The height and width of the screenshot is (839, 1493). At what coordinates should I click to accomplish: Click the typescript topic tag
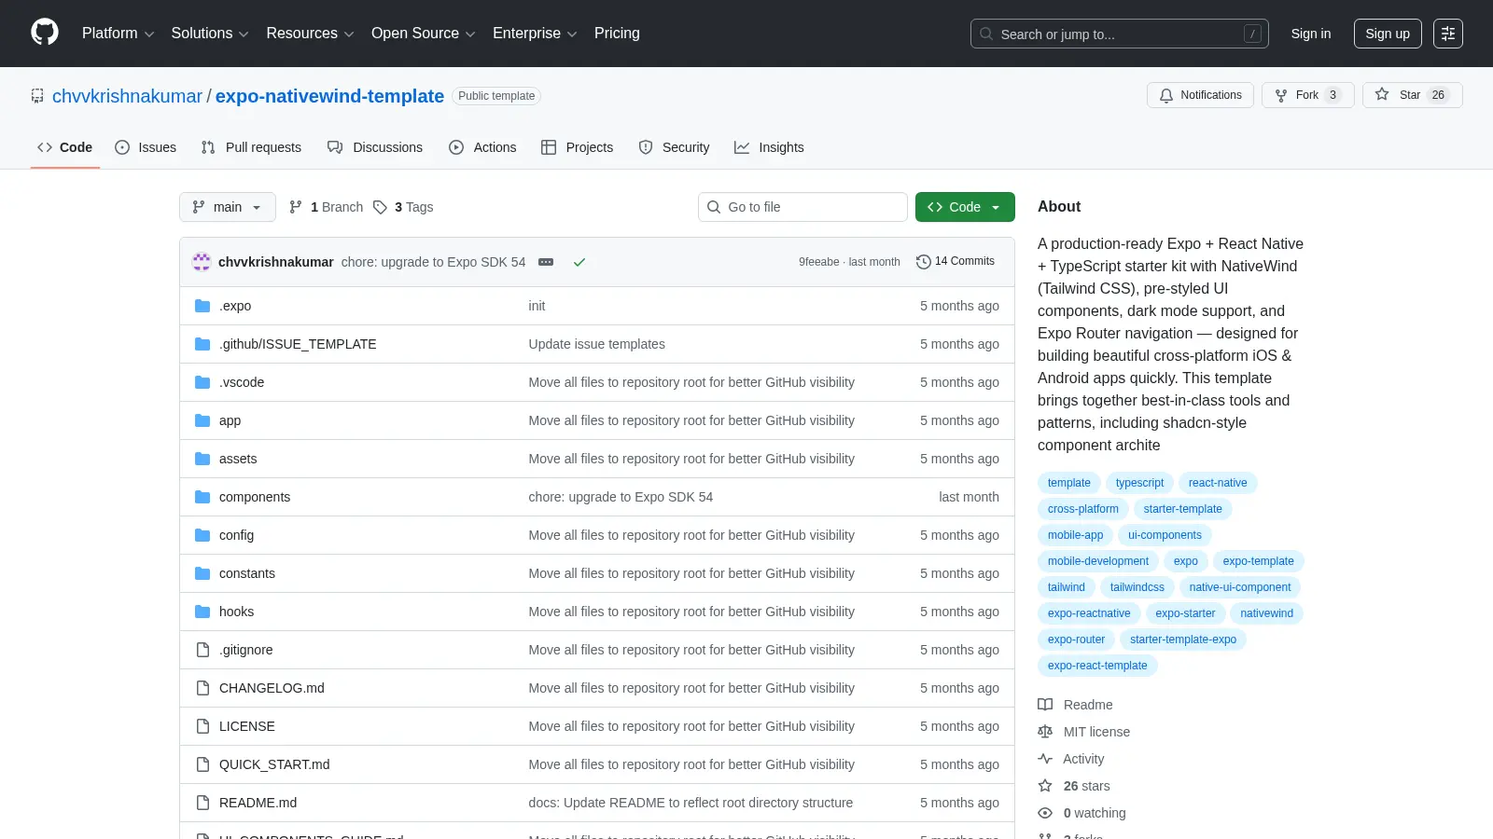(x=1139, y=483)
